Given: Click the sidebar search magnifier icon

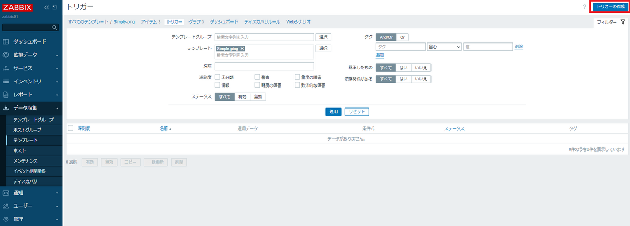Looking at the screenshot, I should point(55,27).
